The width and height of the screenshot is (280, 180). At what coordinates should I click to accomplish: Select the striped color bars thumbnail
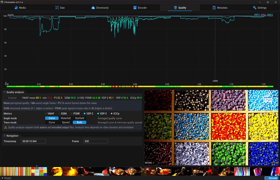tap(15, 171)
